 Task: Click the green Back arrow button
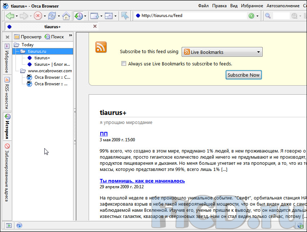[10, 16]
